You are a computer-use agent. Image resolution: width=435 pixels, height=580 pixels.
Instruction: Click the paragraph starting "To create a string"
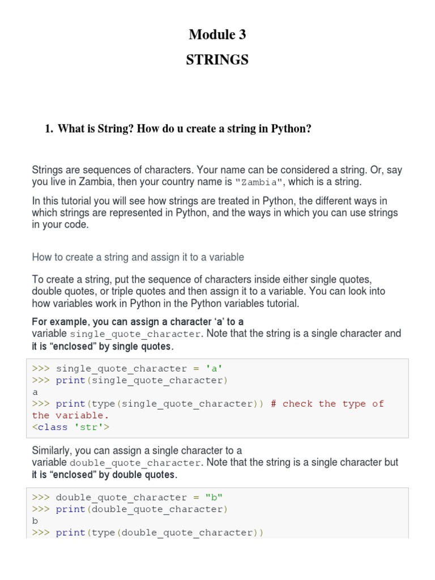click(208, 291)
